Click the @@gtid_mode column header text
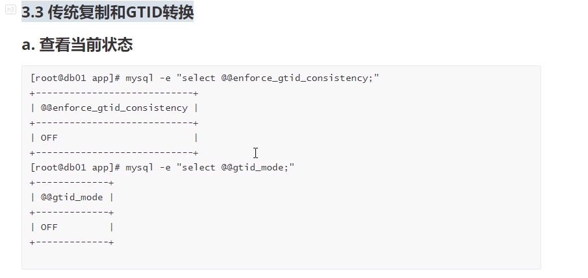 pyautogui.click(x=71, y=197)
